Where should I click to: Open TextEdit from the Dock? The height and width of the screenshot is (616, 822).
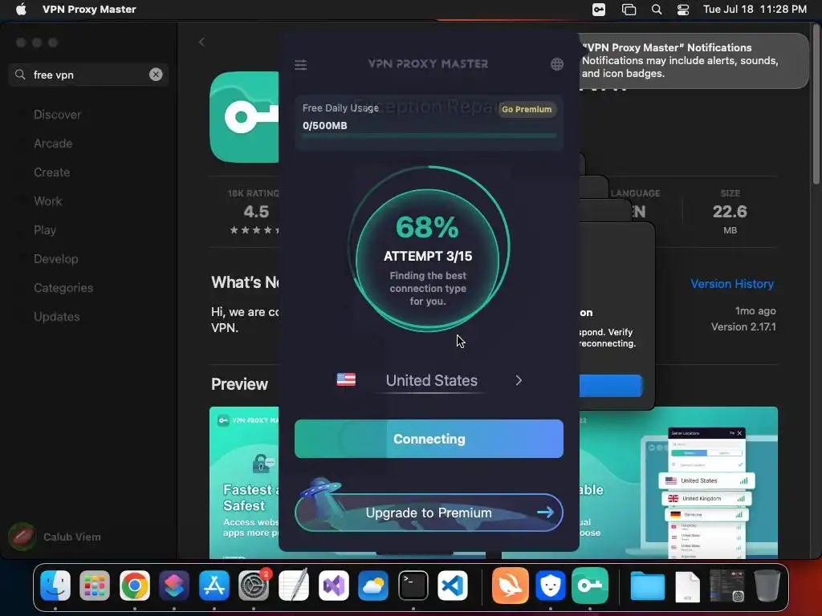tap(294, 585)
